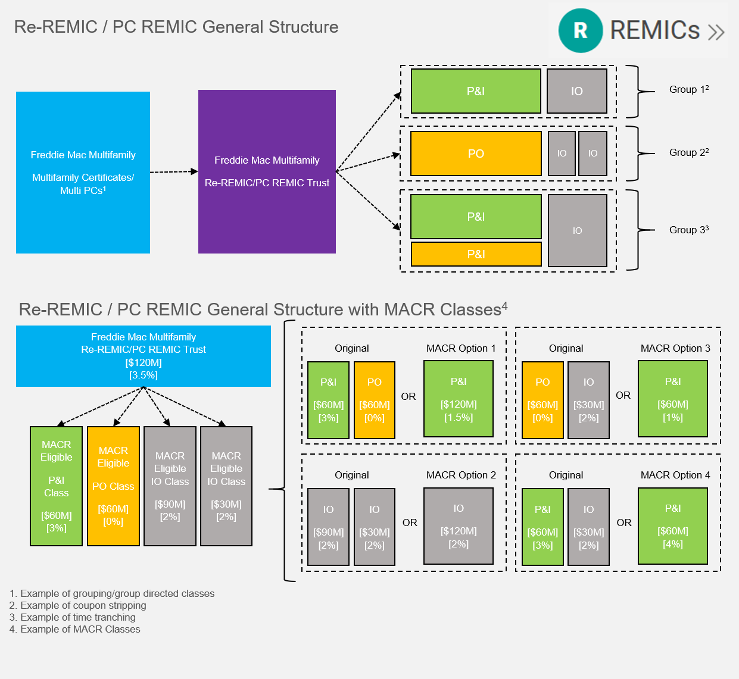Viewport: 739px width, 679px height.
Task: Click the 'Group 1' label
Action: pyautogui.click(x=689, y=89)
